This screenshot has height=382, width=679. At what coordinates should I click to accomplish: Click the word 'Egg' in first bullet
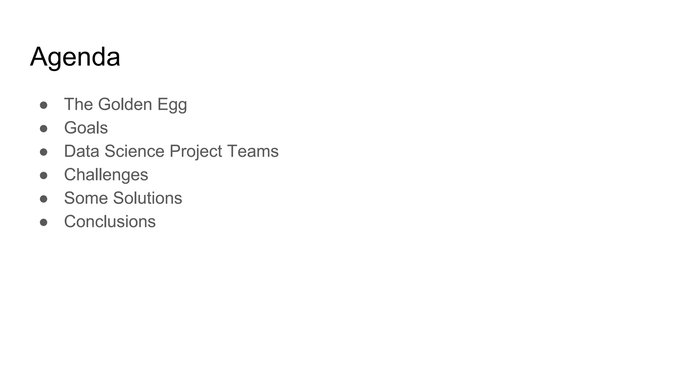pyautogui.click(x=172, y=105)
